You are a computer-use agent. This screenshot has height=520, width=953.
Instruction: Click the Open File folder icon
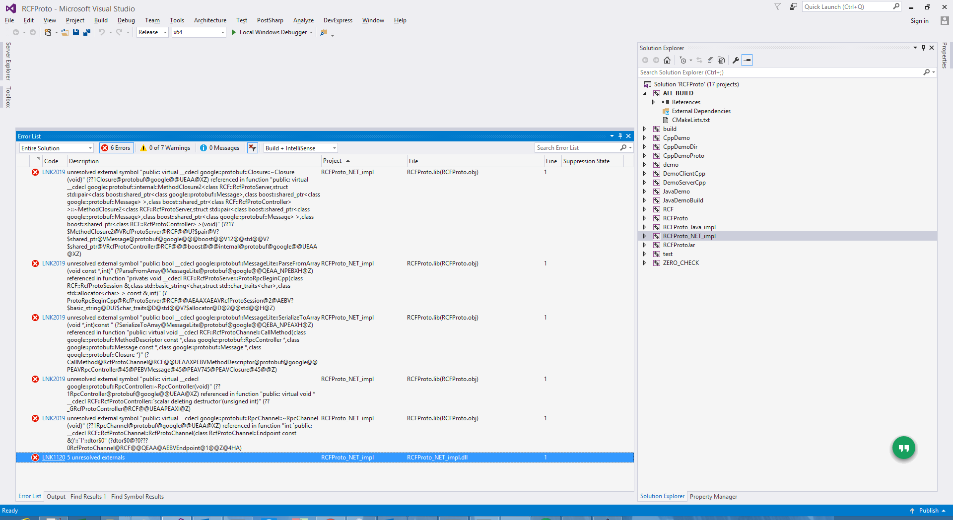click(65, 32)
